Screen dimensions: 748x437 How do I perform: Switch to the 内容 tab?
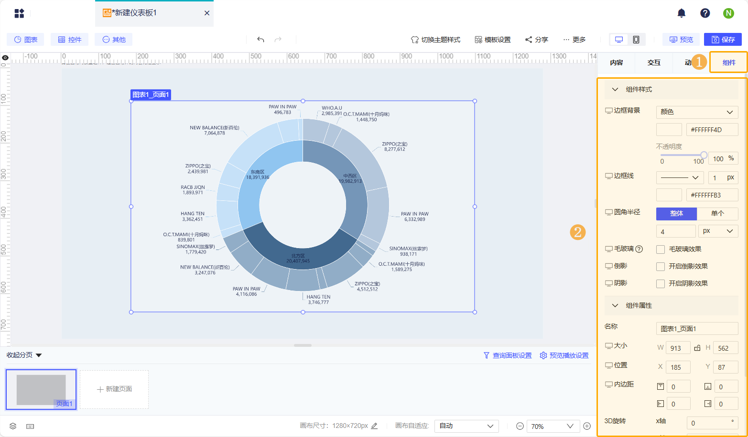pos(617,62)
